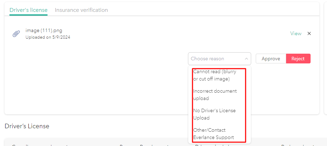Open the Choose reason dropdown field

tap(215, 59)
